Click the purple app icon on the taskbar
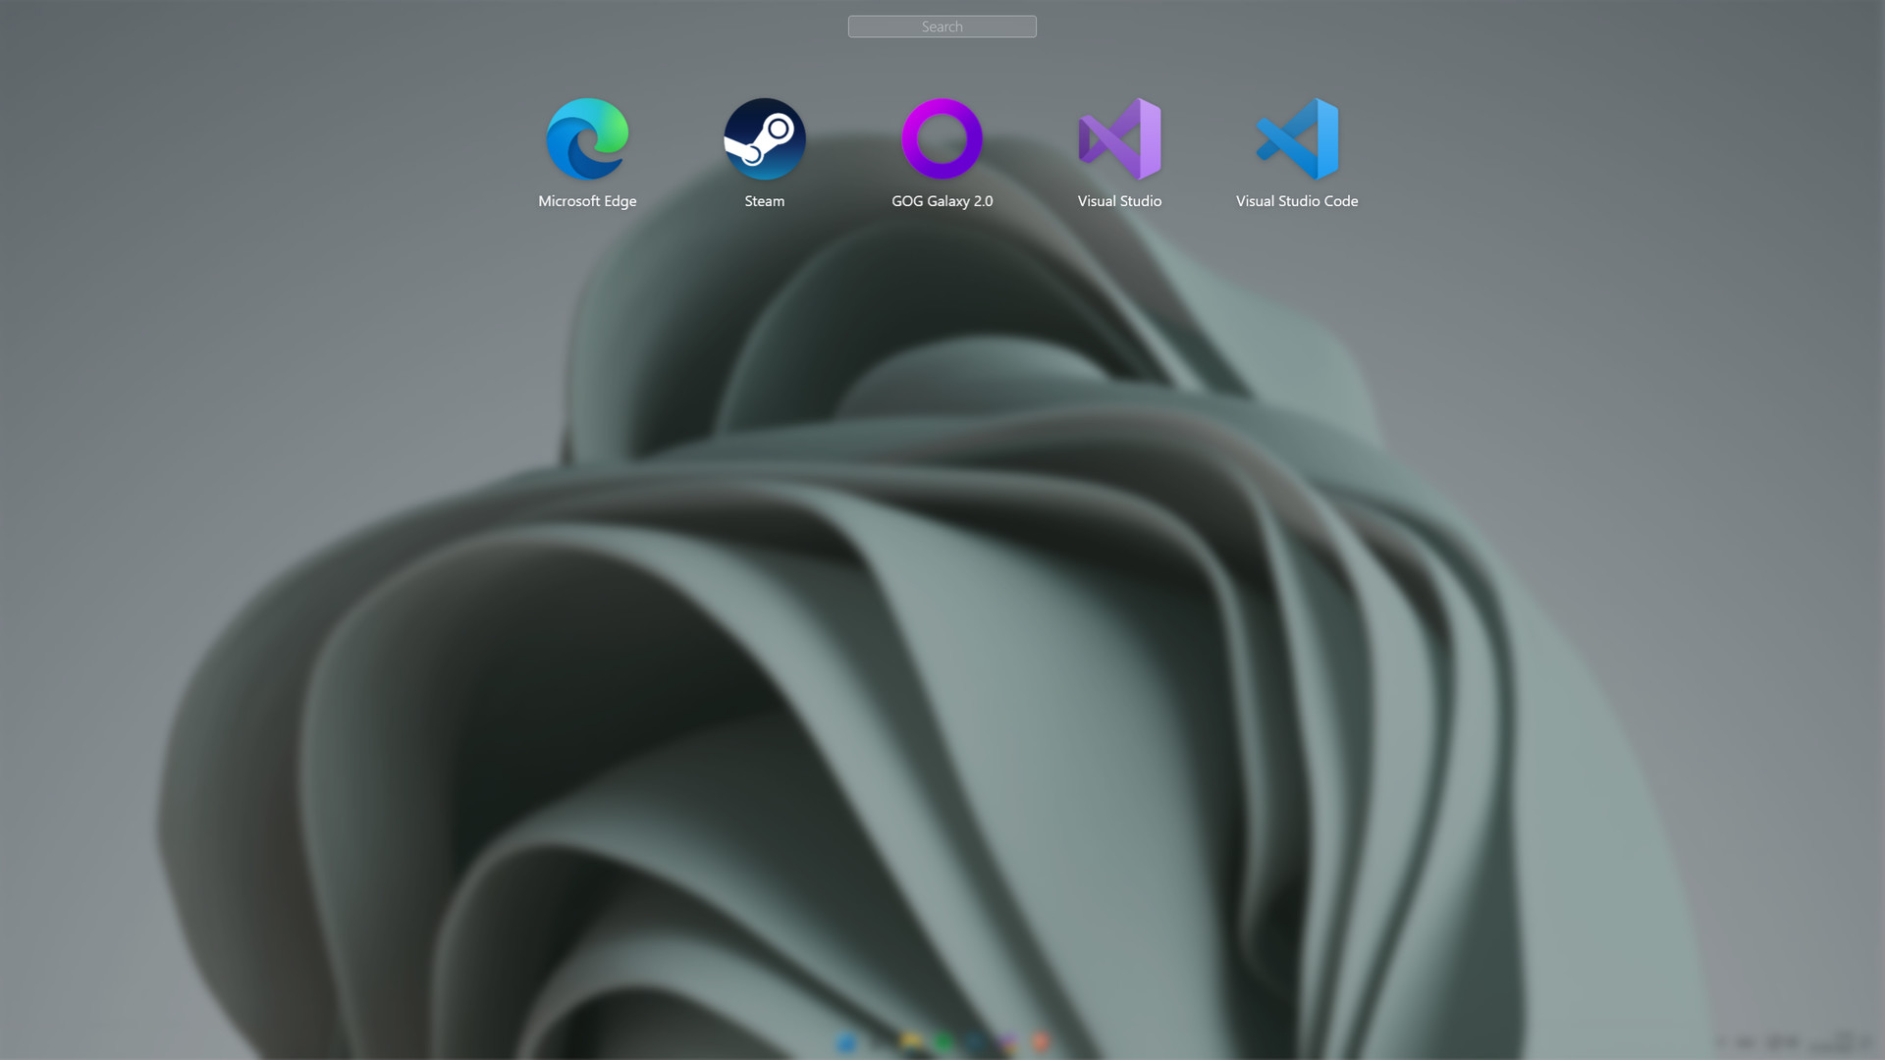Screen dimensions: 1885x1060 1007,1042
